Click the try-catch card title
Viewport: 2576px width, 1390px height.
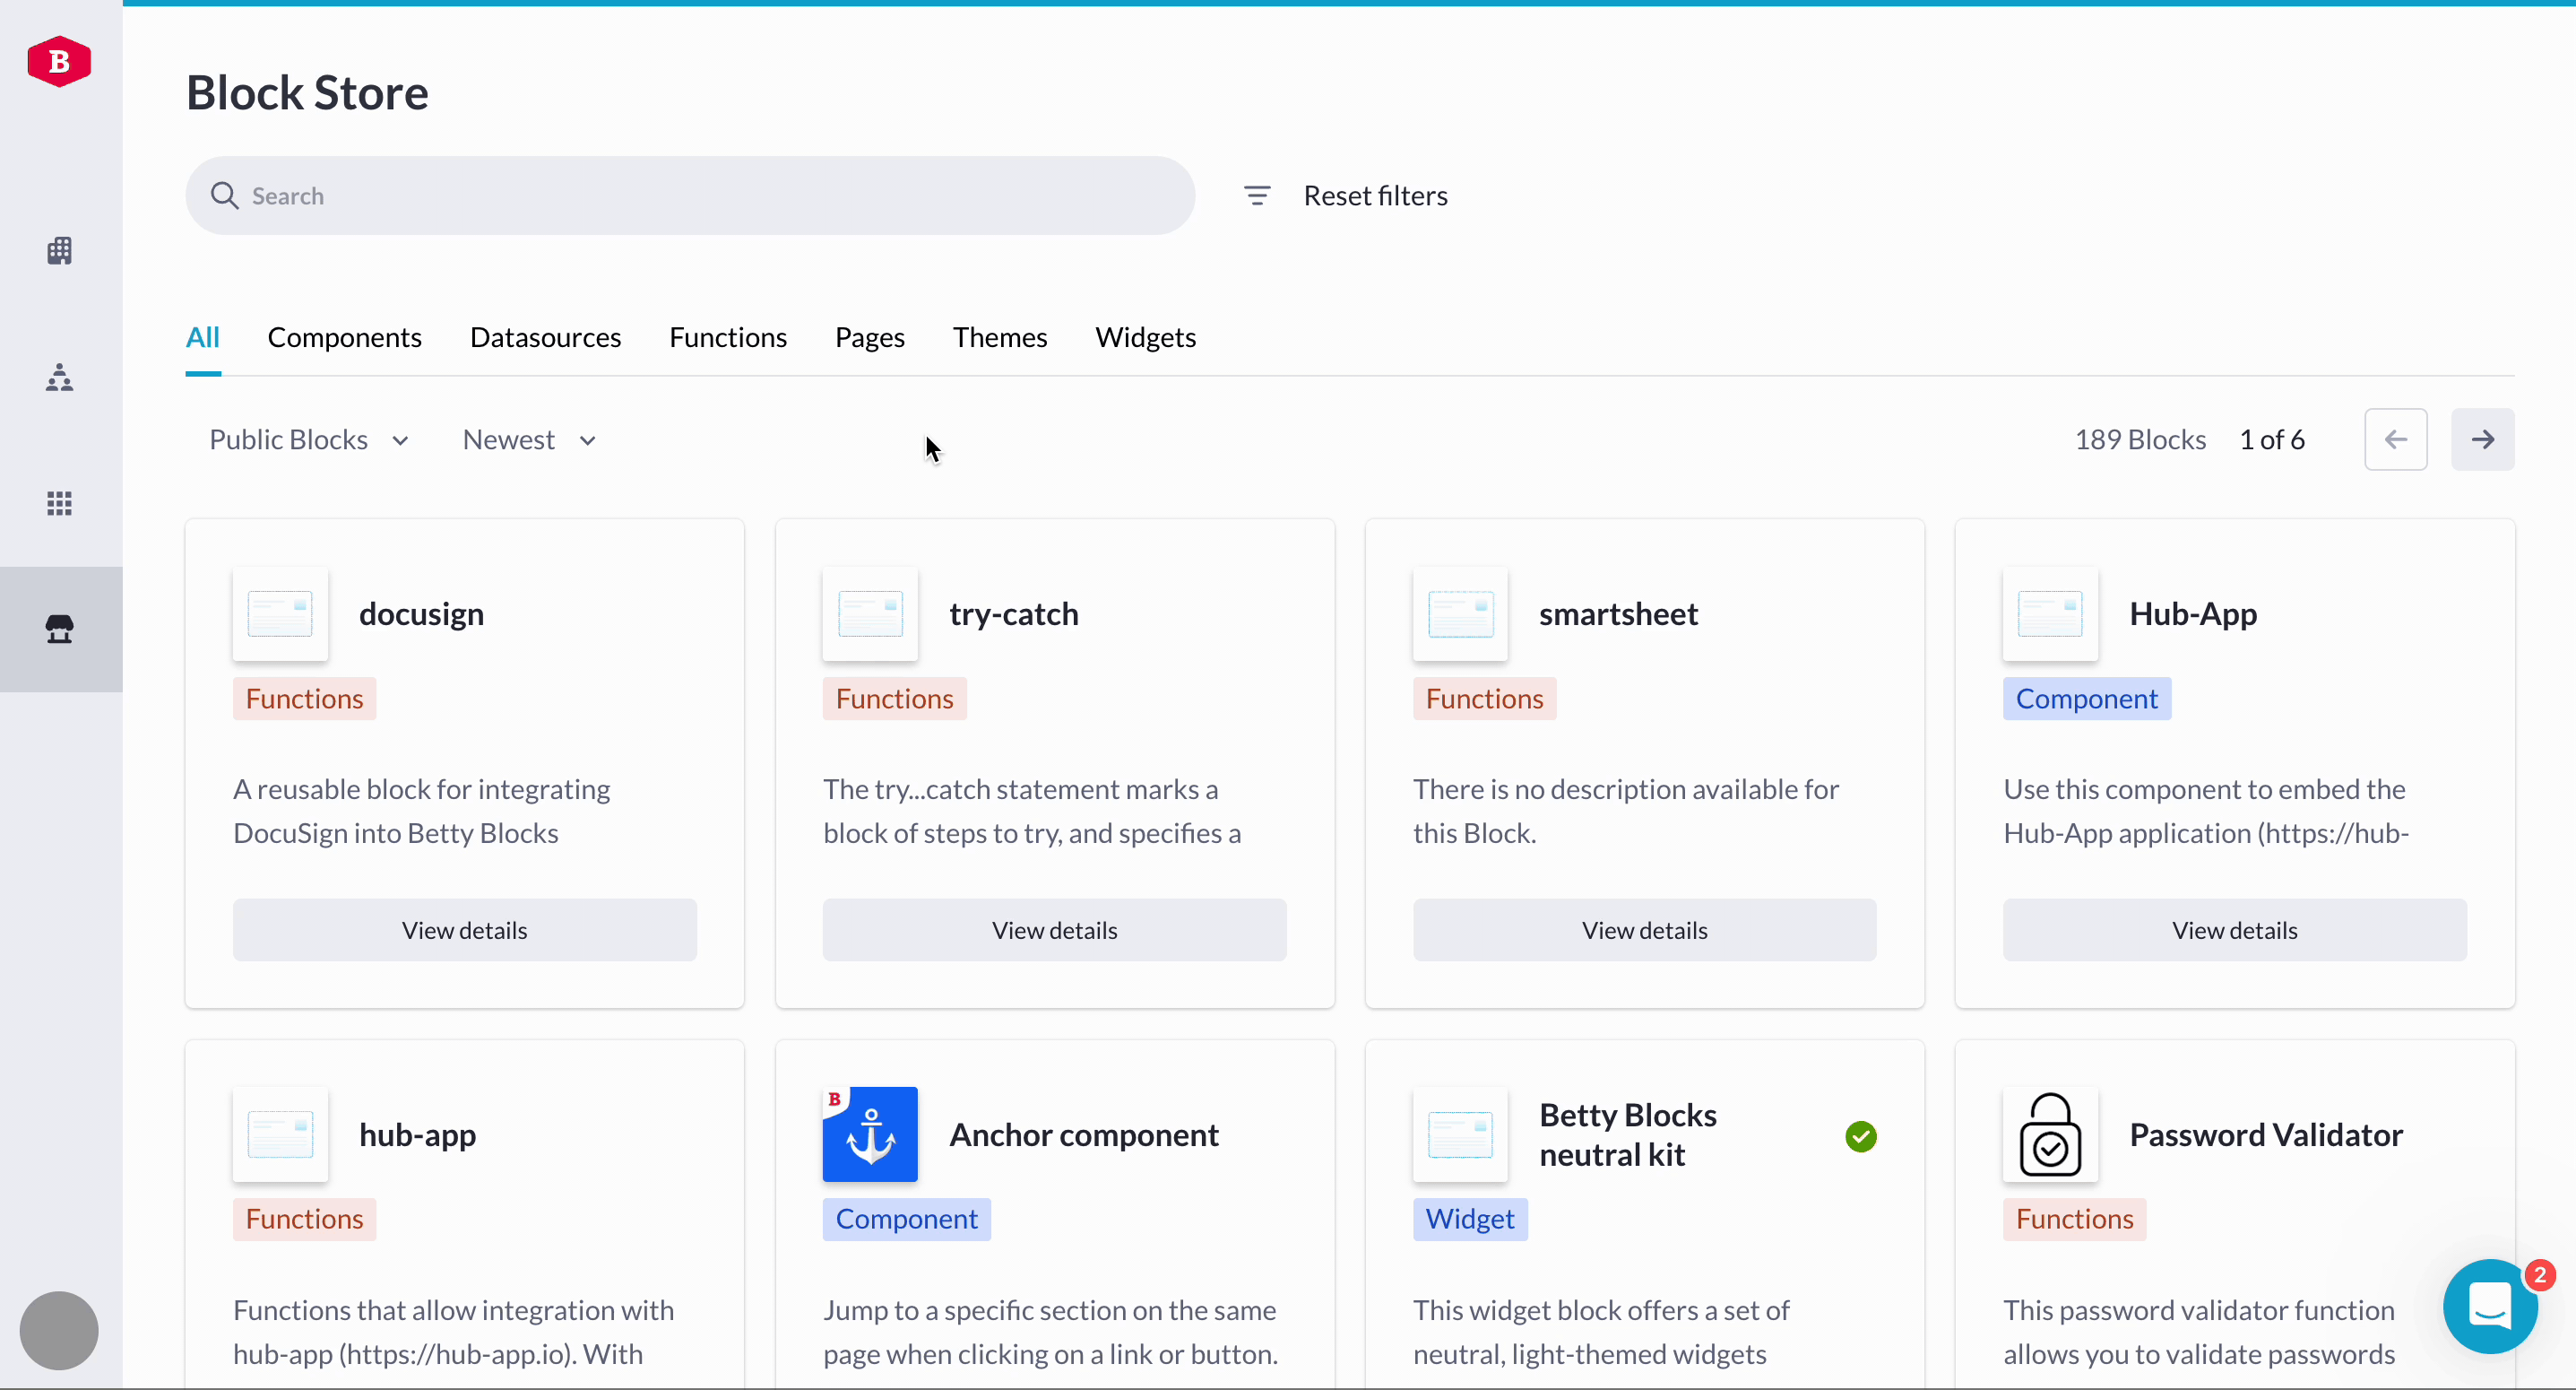[1014, 613]
